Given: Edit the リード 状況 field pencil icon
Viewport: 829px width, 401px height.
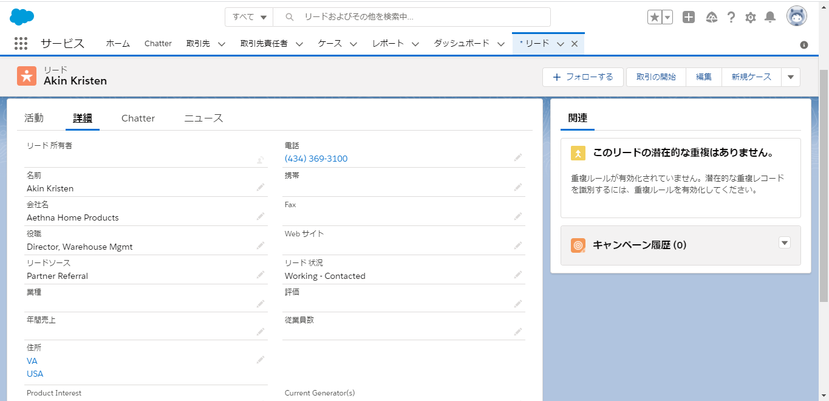Looking at the screenshot, I should [517, 275].
